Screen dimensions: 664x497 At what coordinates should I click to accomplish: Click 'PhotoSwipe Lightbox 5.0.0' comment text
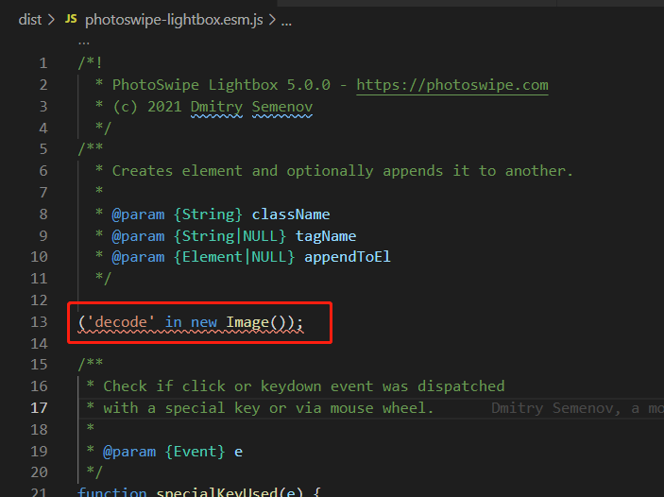pos(221,85)
